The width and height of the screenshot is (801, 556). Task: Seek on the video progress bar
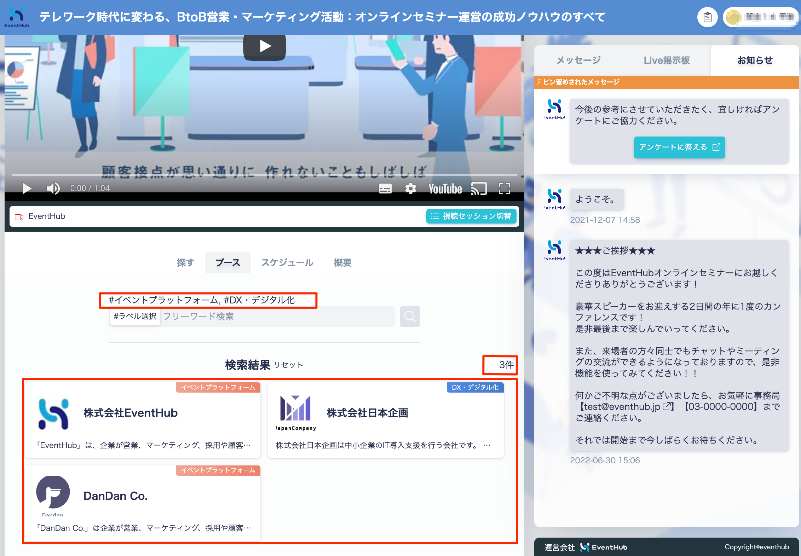(x=265, y=175)
